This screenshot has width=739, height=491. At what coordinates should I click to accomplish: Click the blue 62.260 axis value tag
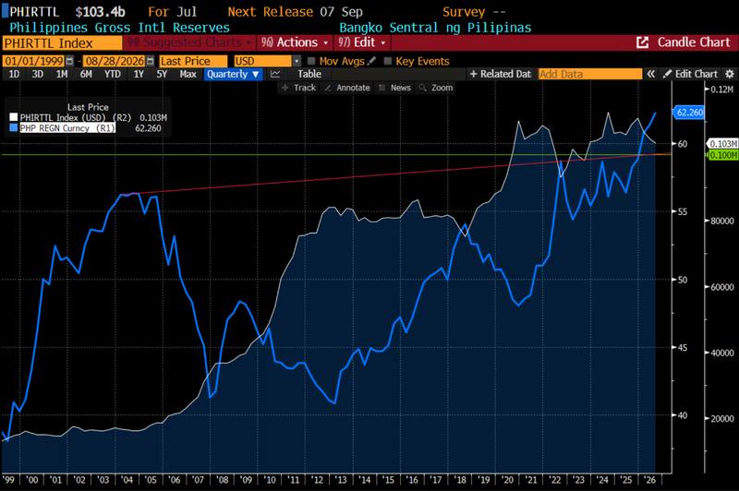688,112
